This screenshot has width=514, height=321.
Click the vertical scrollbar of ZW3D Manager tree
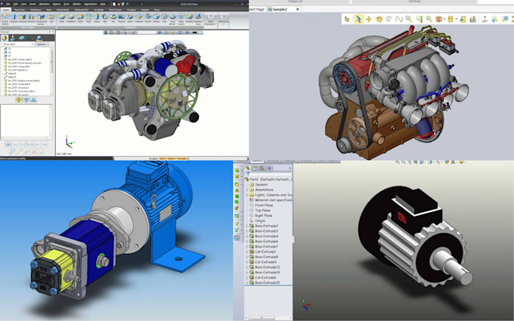pos(51,71)
